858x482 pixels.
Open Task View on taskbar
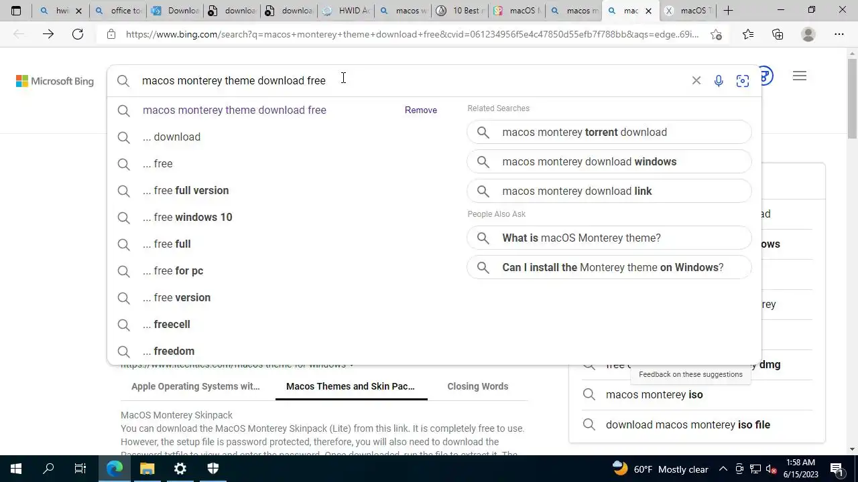tap(80, 469)
